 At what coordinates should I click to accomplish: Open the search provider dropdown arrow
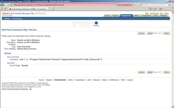point(172,5)
